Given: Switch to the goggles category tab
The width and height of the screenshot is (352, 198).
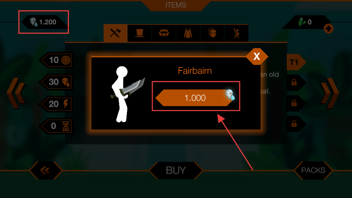Looking at the screenshot, I should click(164, 33).
